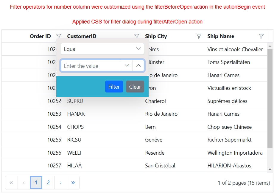
Task: Open the Order ID column filter icon
Action: [59, 36]
